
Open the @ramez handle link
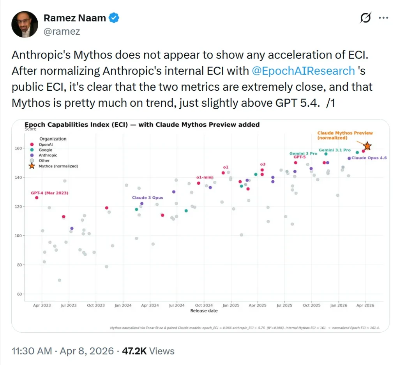click(62, 32)
